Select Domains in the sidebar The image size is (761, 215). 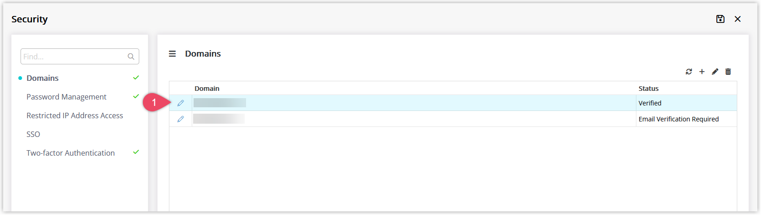tap(42, 78)
